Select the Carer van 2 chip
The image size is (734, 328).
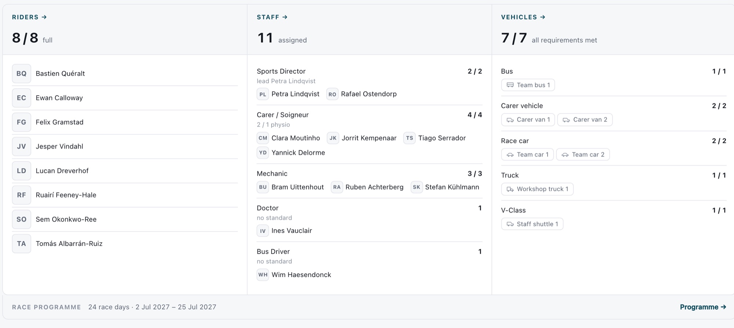585,120
